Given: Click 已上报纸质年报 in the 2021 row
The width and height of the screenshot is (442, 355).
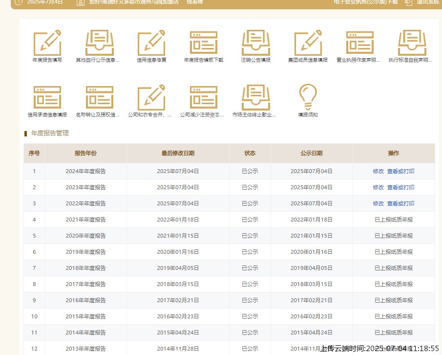Looking at the screenshot, I should (x=394, y=220).
